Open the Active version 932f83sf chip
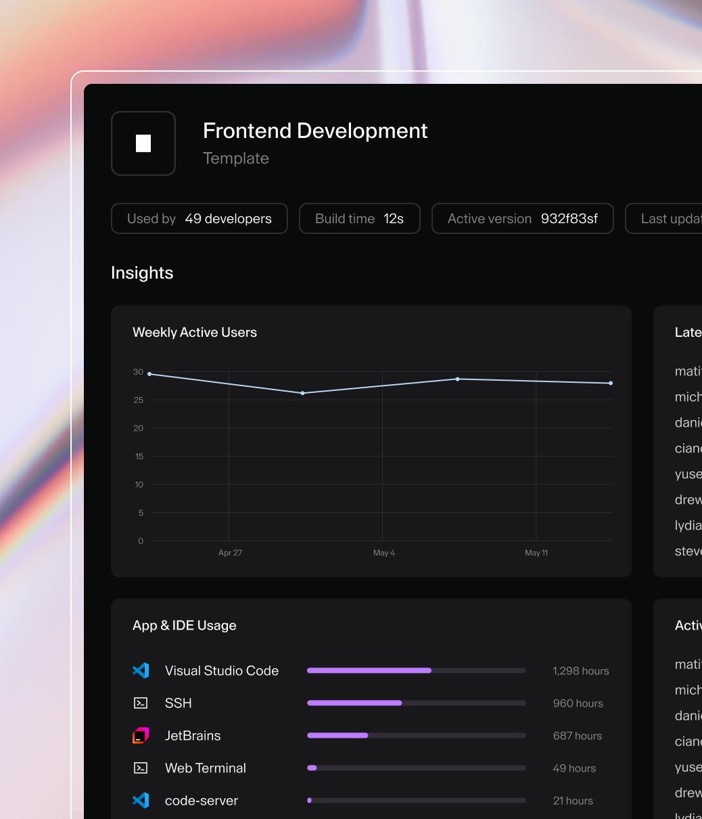 pyautogui.click(x=522, y=218)
